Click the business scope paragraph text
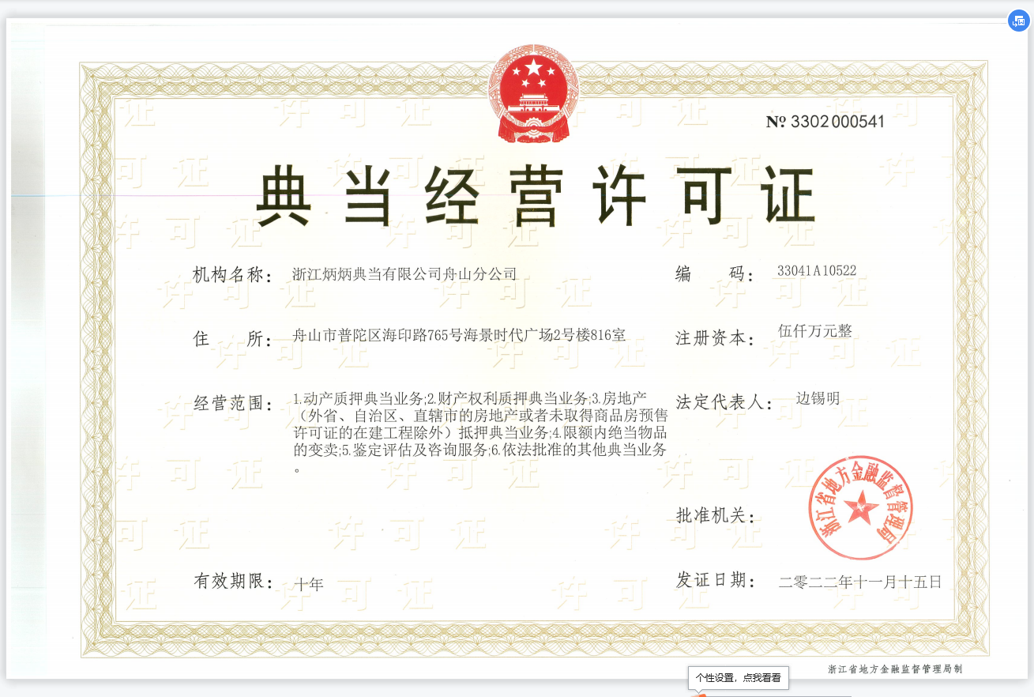This screenshot has height=697, width=1034. (480, 433)
